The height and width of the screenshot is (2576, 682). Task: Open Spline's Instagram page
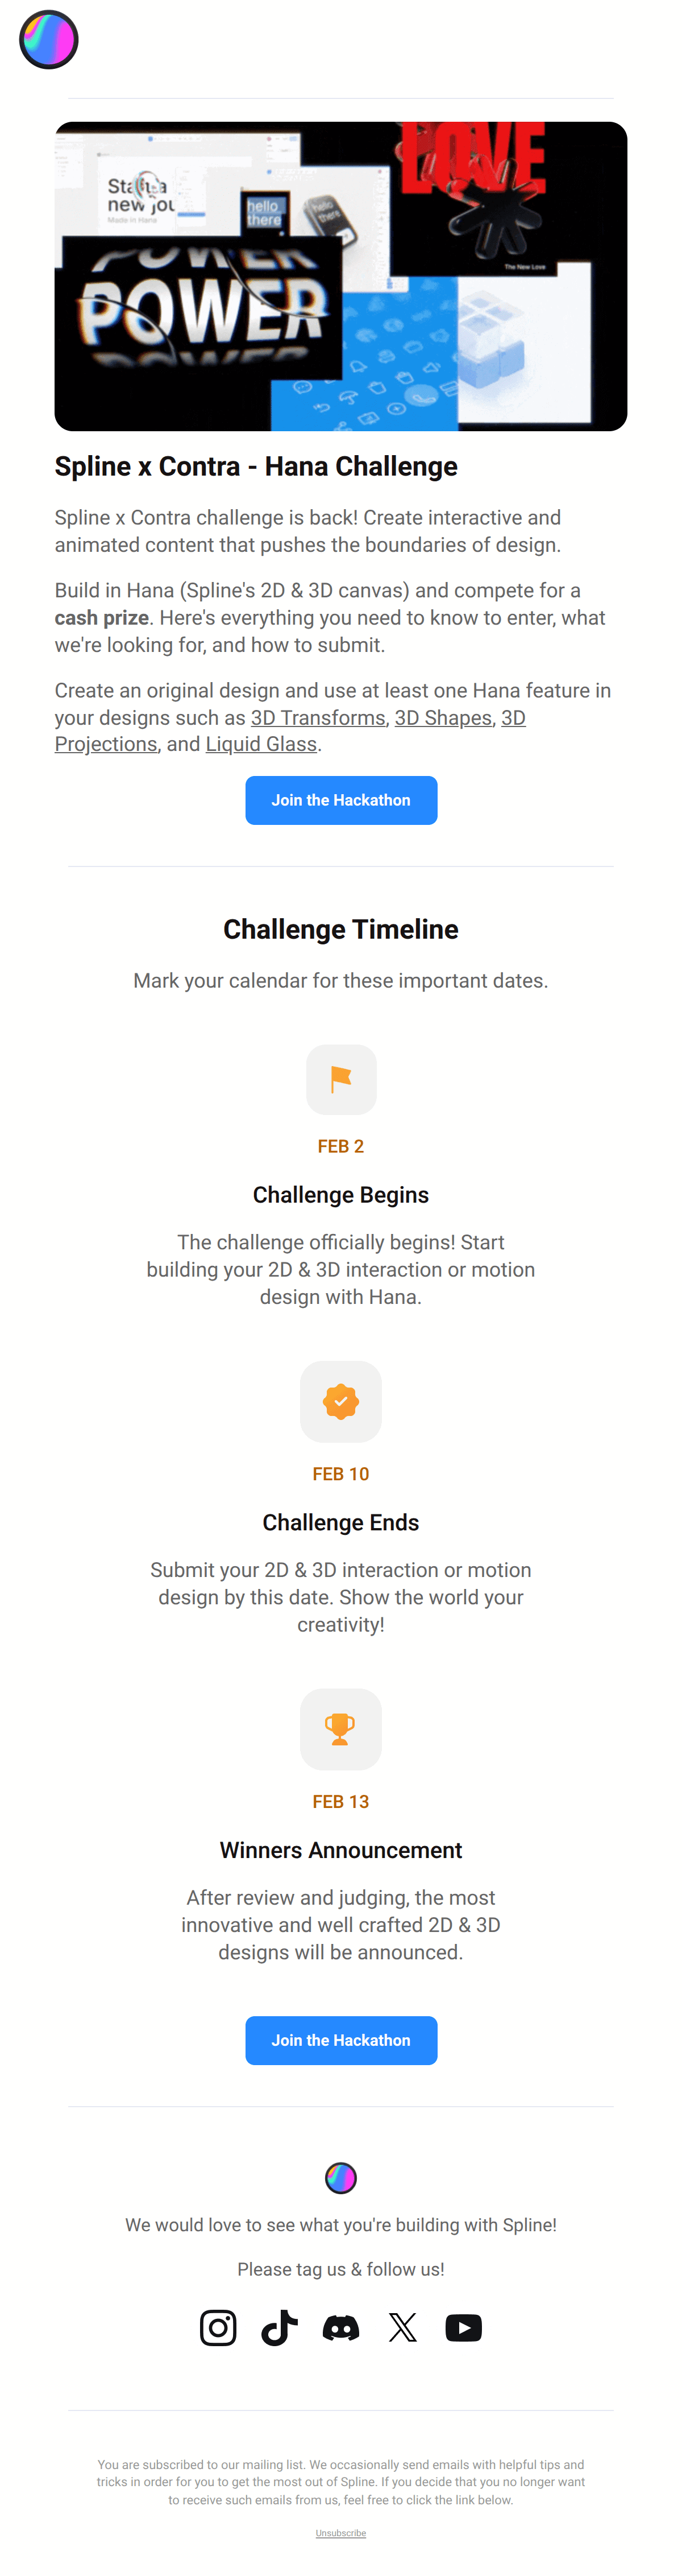point(218,2328)
